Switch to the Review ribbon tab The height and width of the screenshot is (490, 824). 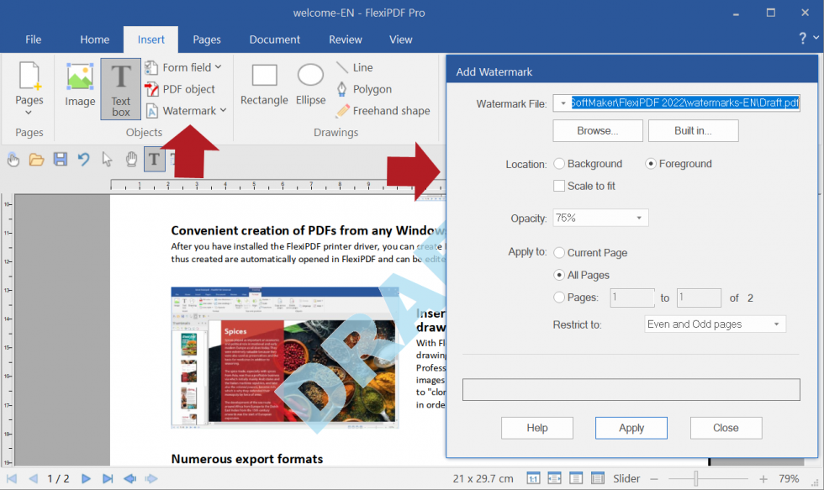[345, 39]
